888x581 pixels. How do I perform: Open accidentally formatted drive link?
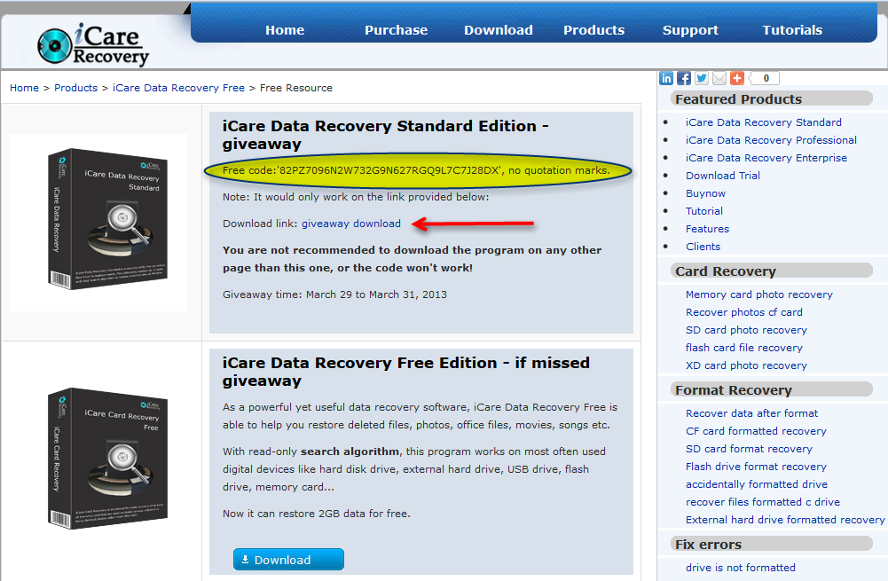click(x=757, y=484)
